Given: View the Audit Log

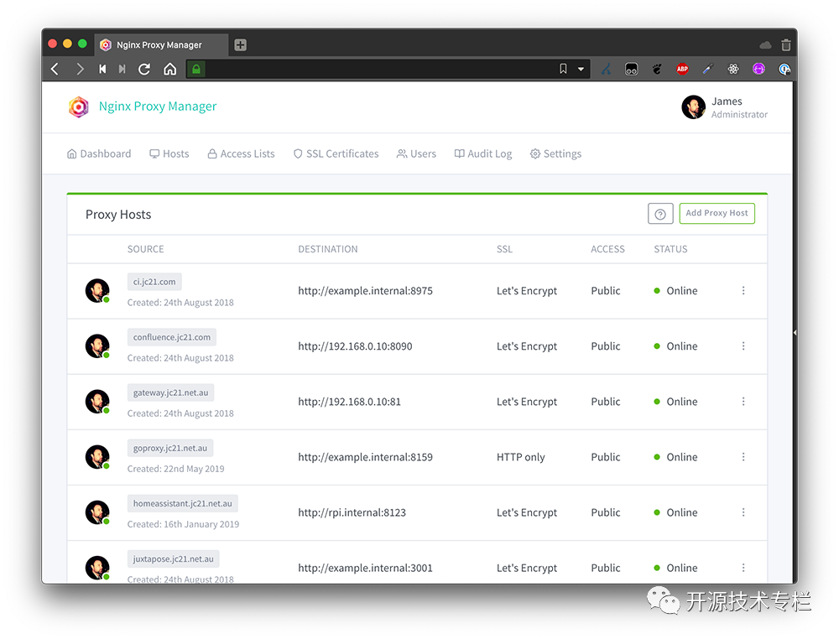Looking at the screenshot, I should pyautogui.click(x=483, y=154).
